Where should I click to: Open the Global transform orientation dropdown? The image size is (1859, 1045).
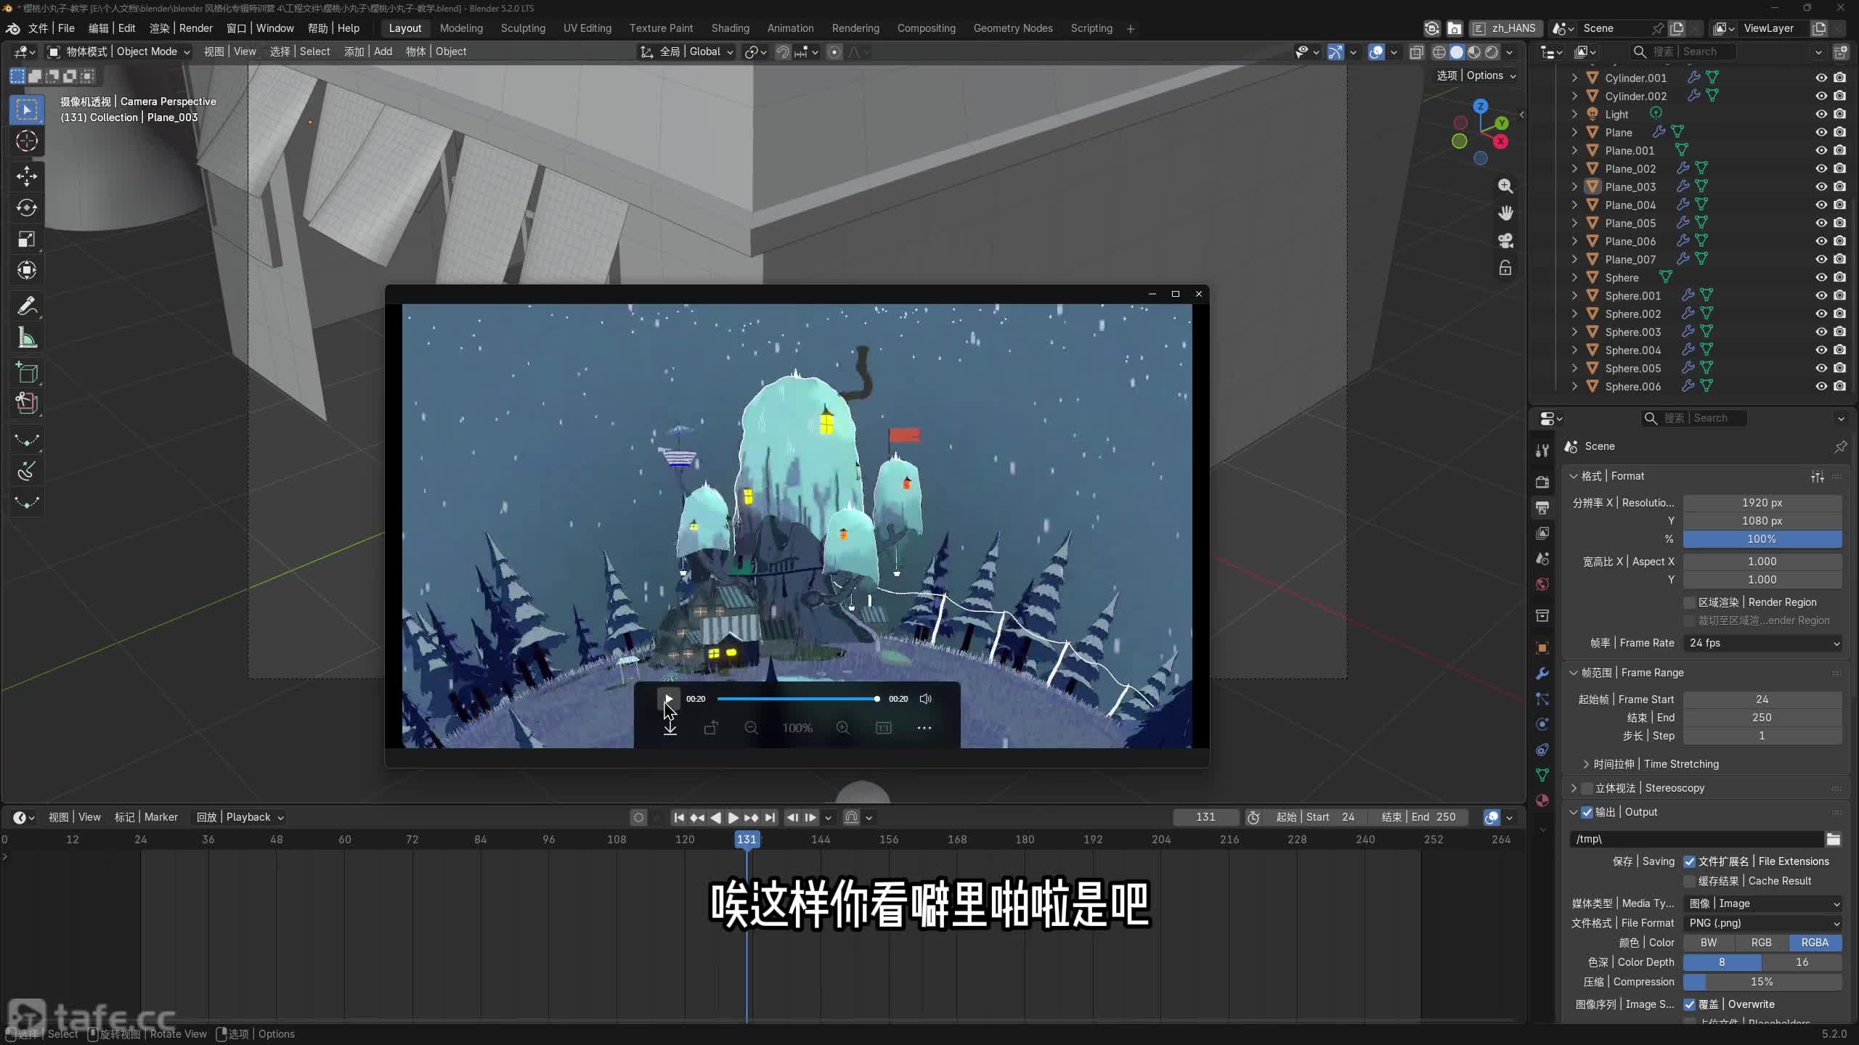pyautogui.click(x=686, y=52)
